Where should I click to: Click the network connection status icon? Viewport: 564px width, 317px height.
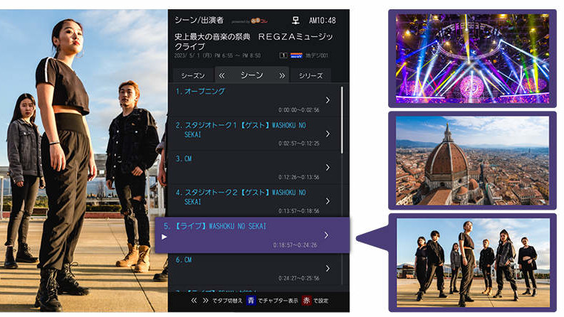[x=297, y=19]
